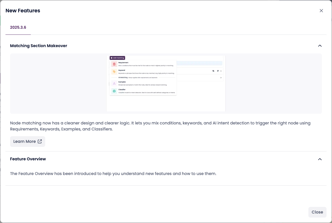Click the purple Examples letter A icon

[x=114, y=83]
